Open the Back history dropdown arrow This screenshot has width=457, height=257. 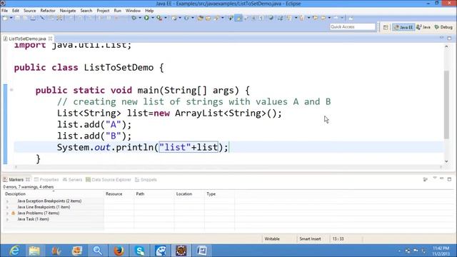coord(329,18)
